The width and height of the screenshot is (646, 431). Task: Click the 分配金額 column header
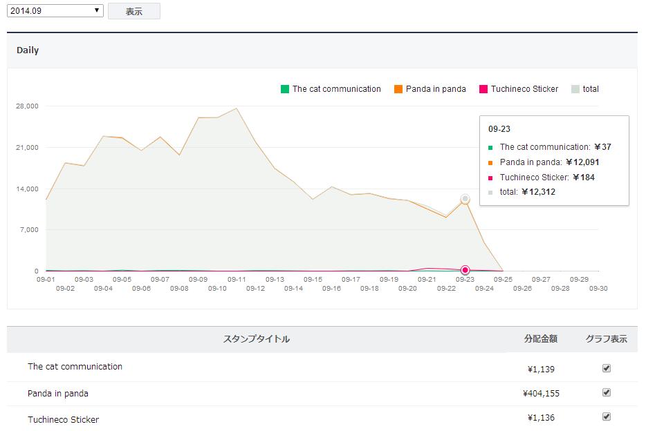(540, 339)
